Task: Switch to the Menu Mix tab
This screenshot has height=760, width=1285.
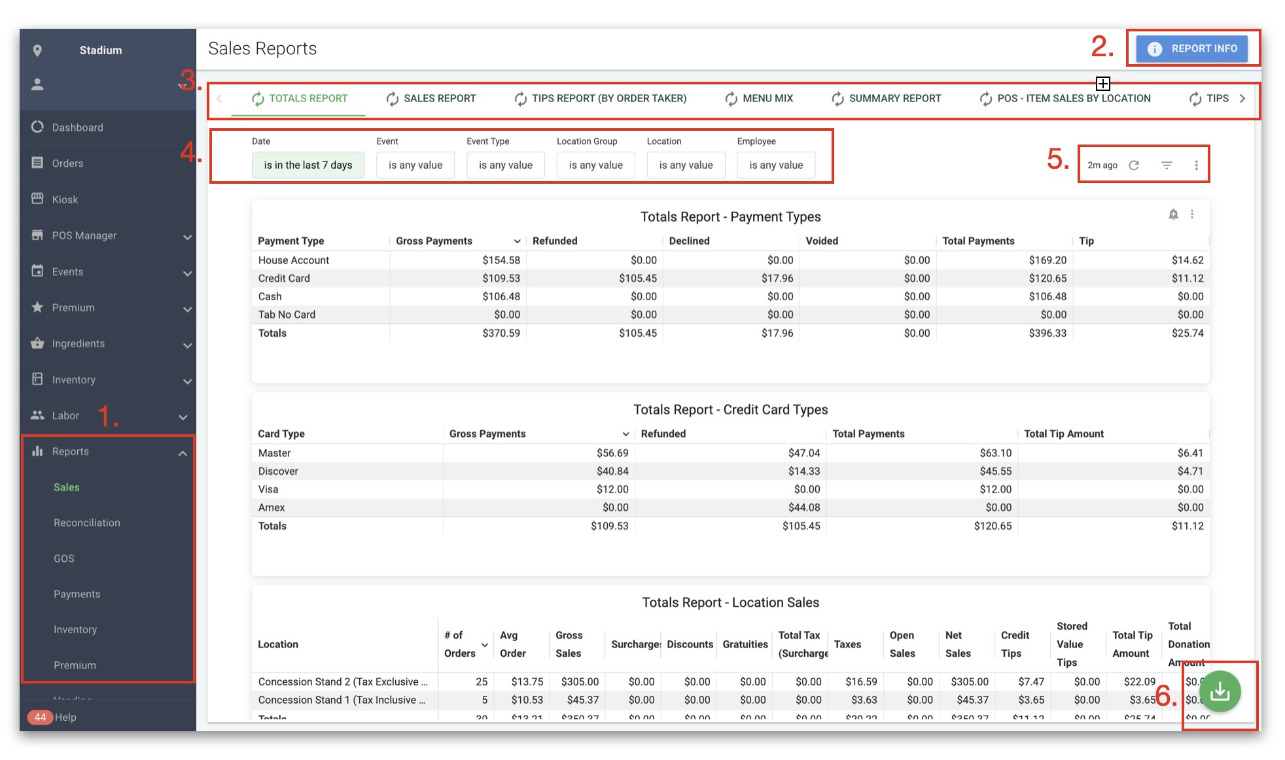Action: [x=759, y=99]
